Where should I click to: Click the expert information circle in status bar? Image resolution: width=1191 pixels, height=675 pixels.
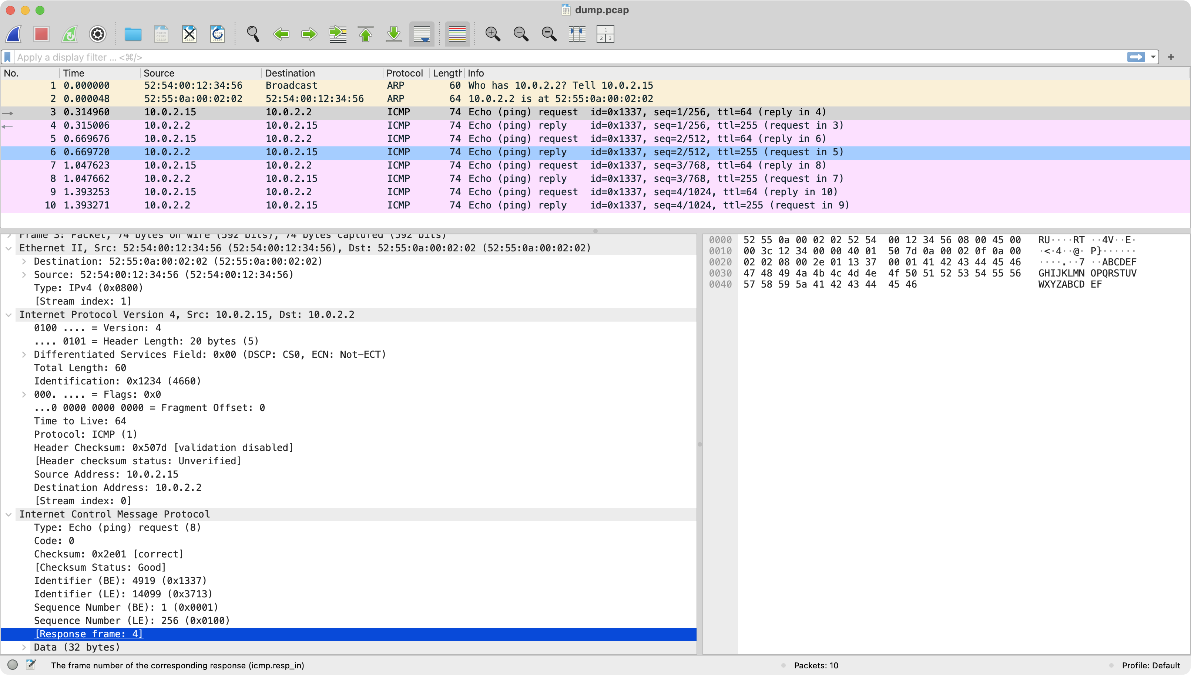13,665
